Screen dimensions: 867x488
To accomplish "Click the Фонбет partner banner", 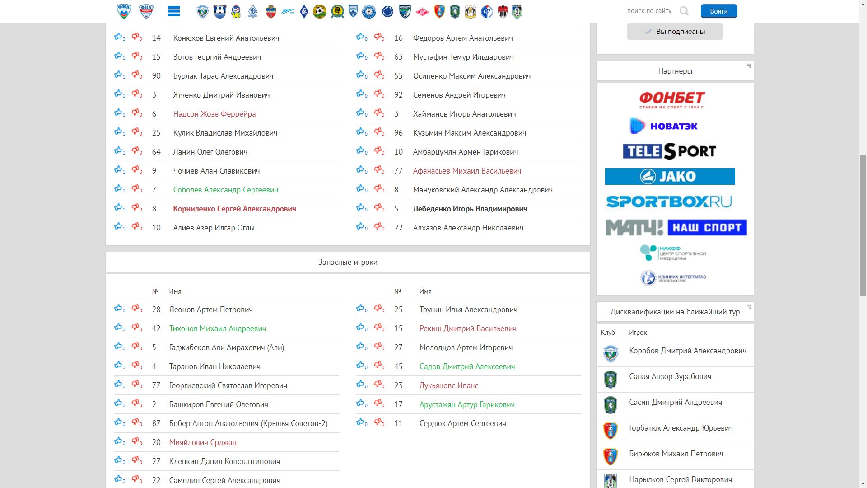I will coord(672,100).
